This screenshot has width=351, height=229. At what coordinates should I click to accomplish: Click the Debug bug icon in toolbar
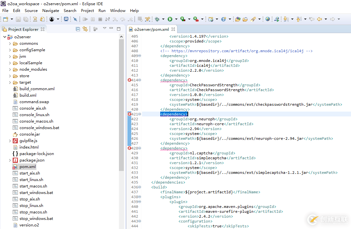[x=157, y=19]
